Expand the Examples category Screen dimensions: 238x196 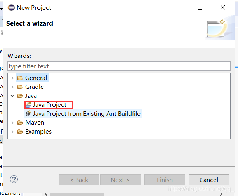(12, 132)
